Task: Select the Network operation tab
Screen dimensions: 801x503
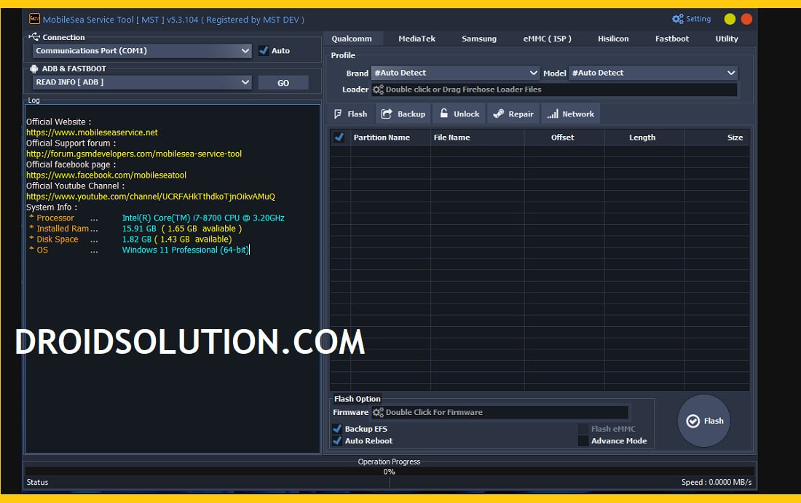Action: point(571,114)
